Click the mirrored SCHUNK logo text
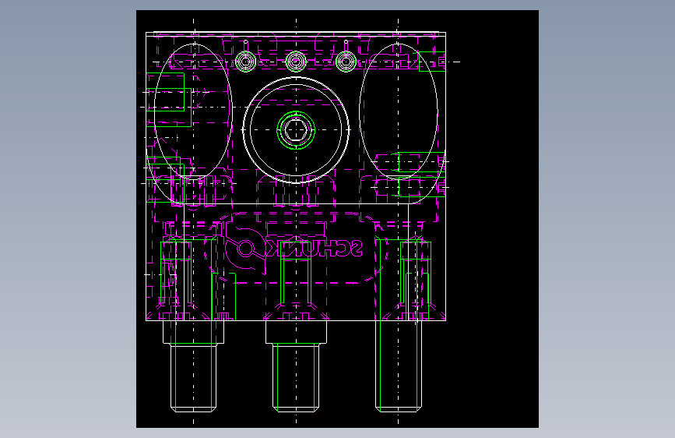Screen dimensions: 675x438 pos(314,248)
